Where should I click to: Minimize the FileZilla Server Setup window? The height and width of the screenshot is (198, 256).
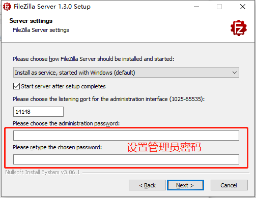(196, 7)
